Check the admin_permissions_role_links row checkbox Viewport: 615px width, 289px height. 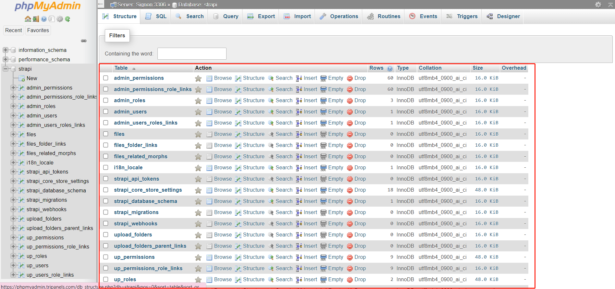[x=106, y=89]
